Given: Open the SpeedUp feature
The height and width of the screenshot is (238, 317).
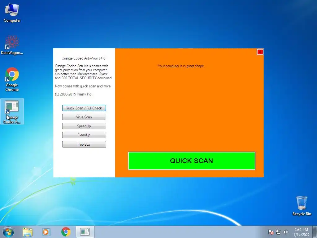Looking at the screenshot, I should pyautogui.click(x=84, y=126).
